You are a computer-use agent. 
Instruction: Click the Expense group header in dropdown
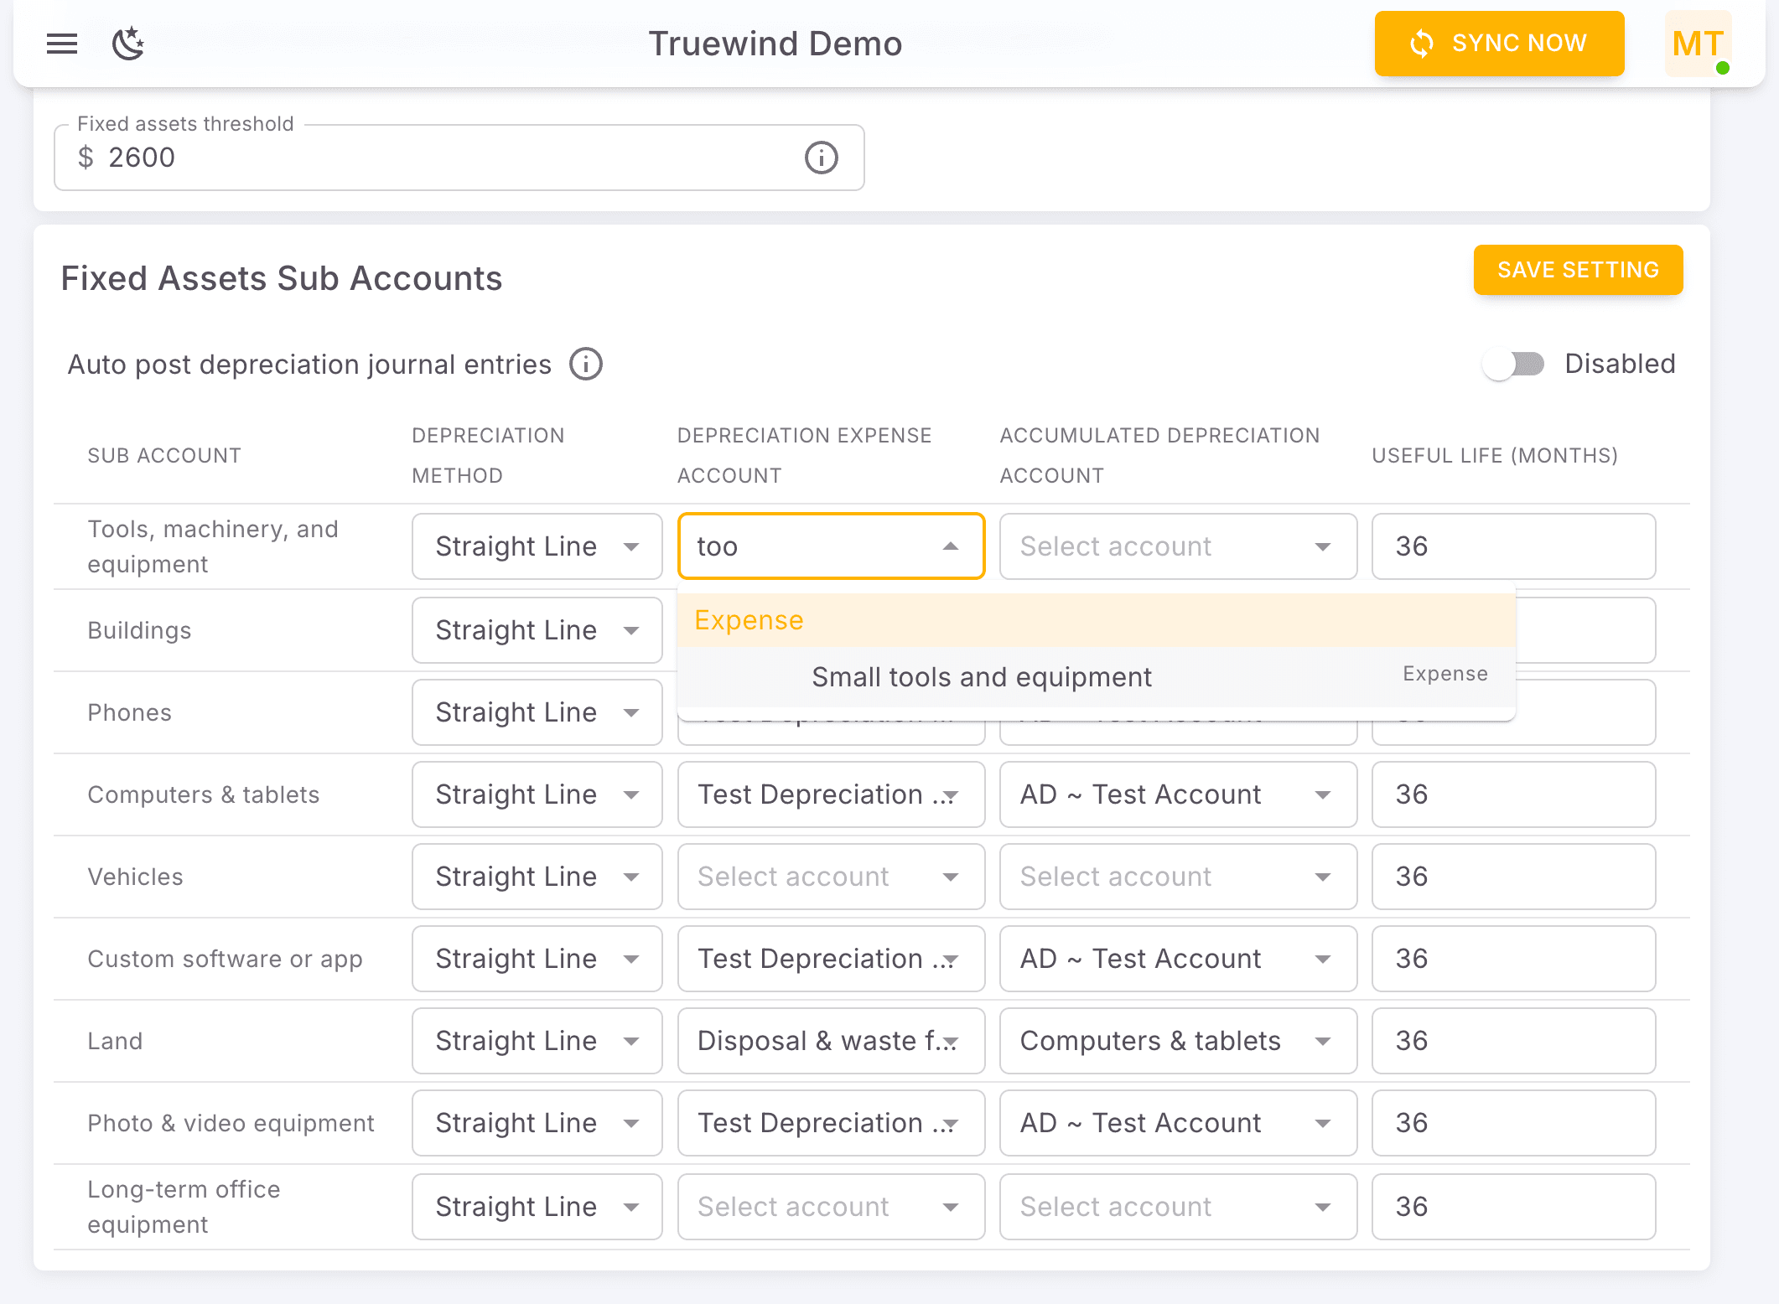(x=749, y=620)
